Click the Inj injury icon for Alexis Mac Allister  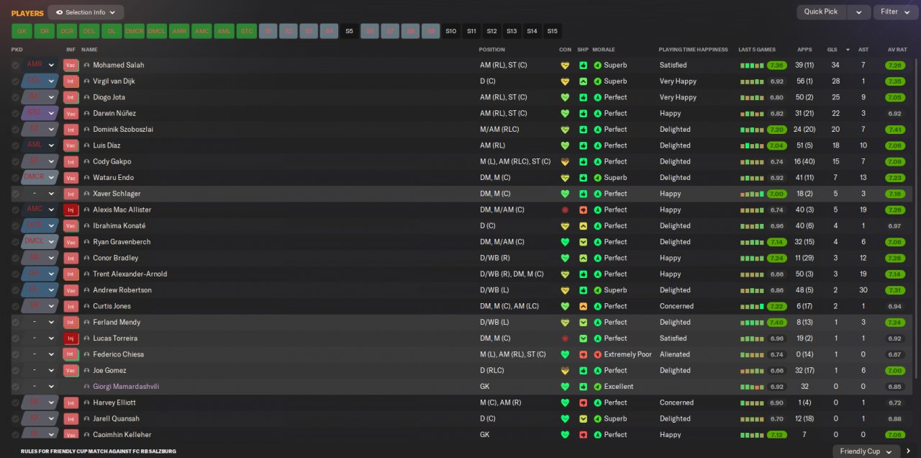71,210
